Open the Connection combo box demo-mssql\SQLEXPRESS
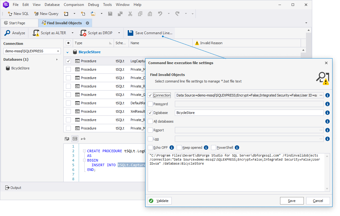The image size is (340, 216). point(32,51)
